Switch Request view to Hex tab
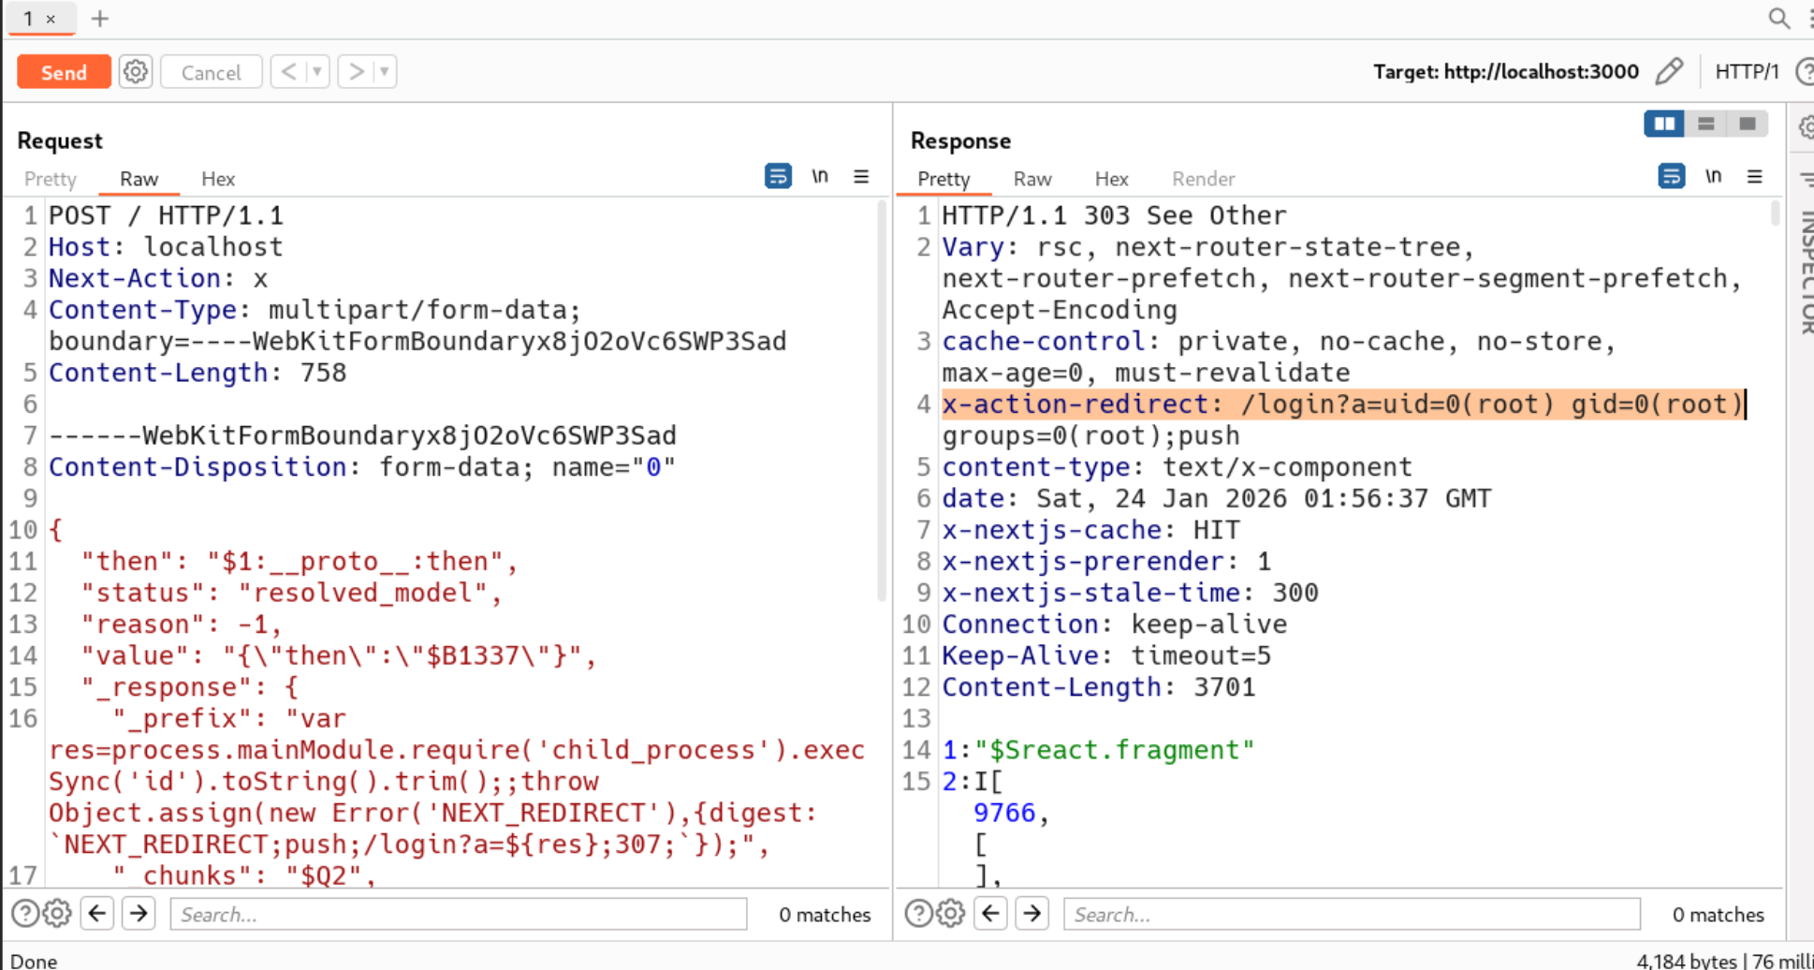The width and height of the screenshot is (1814, 970). [218, 179]
